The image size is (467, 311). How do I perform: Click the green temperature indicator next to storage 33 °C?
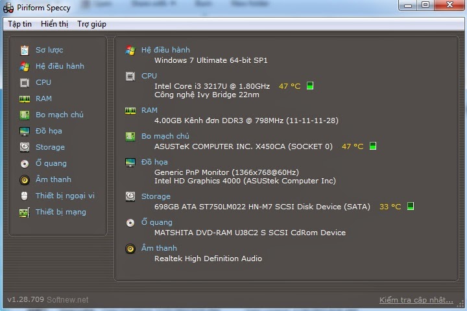point(411,206)
